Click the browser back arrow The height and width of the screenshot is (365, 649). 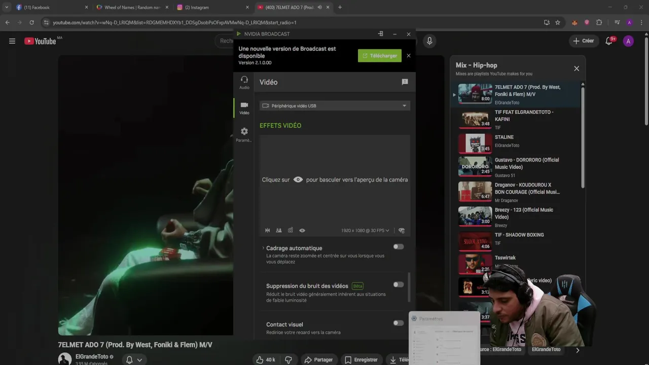(7, 22)
